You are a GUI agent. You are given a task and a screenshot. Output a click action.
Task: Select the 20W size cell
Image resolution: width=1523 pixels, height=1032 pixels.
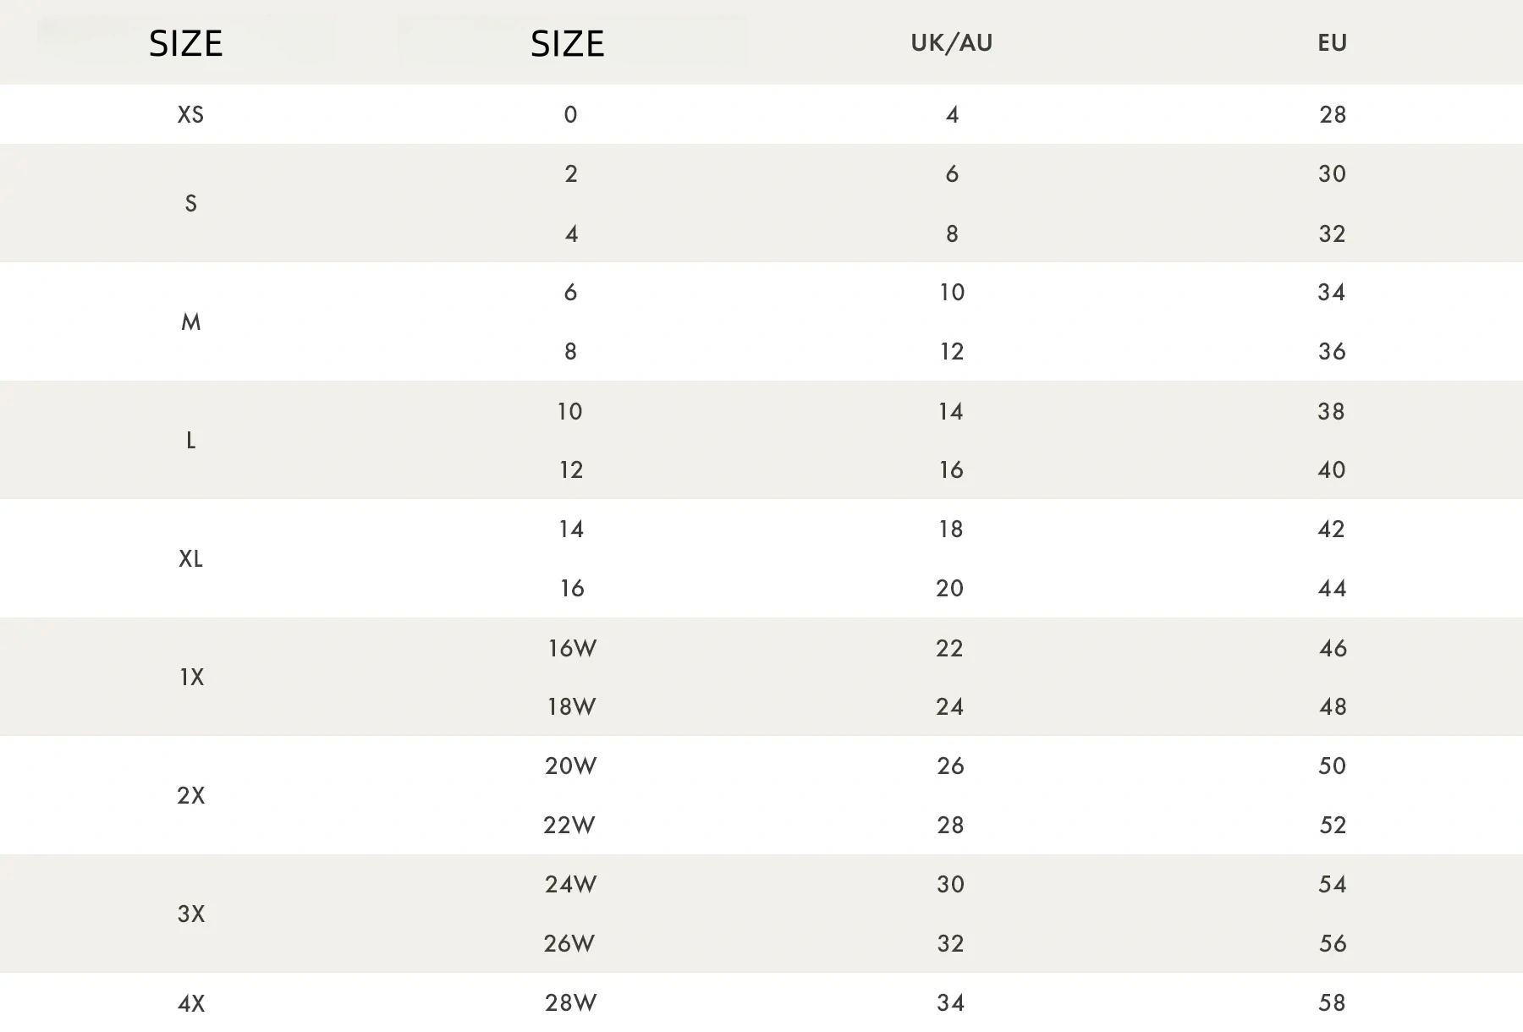571,766
